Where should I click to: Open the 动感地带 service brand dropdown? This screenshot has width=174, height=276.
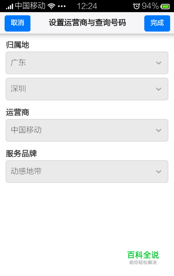[87, 172]
